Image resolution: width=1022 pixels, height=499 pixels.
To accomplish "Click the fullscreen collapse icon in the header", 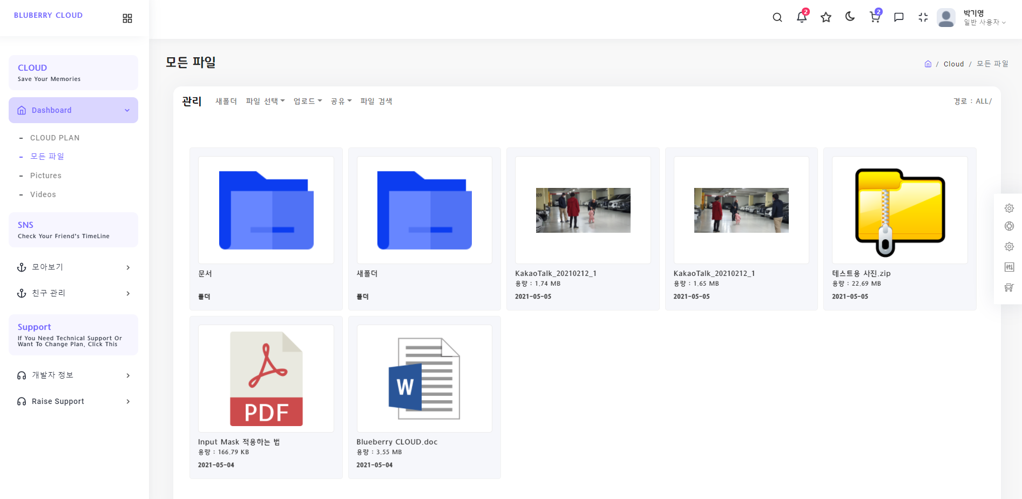I will pyautogui.click(x=923, y=17).
